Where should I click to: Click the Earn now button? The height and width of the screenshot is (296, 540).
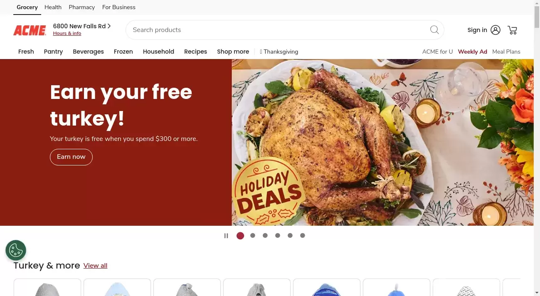[71, 157]
